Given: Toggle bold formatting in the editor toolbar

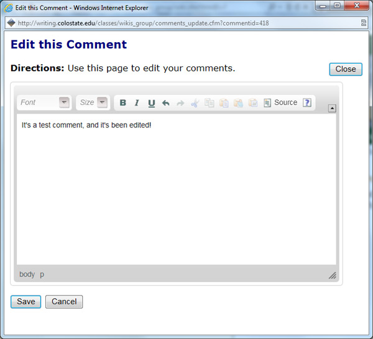Looking at the screenshot, I should tap(122, 102).
